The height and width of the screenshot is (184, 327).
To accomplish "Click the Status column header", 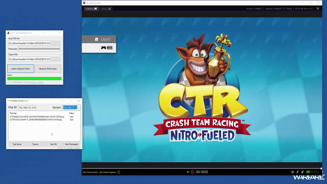I will pyautogui.click(x=72, y=113).
